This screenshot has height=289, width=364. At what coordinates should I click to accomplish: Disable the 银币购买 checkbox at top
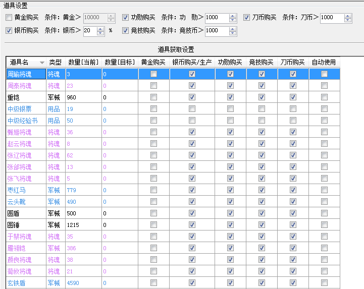9,30
